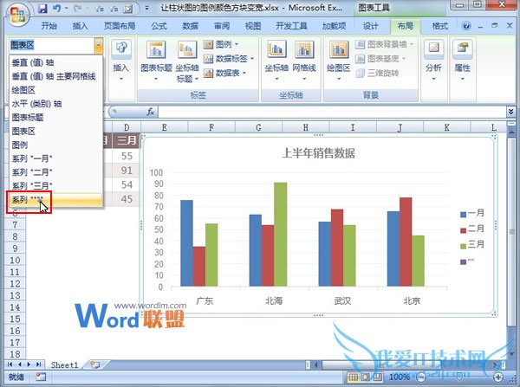Click the 三维旋转 (3-D Rotation) button

377,73
